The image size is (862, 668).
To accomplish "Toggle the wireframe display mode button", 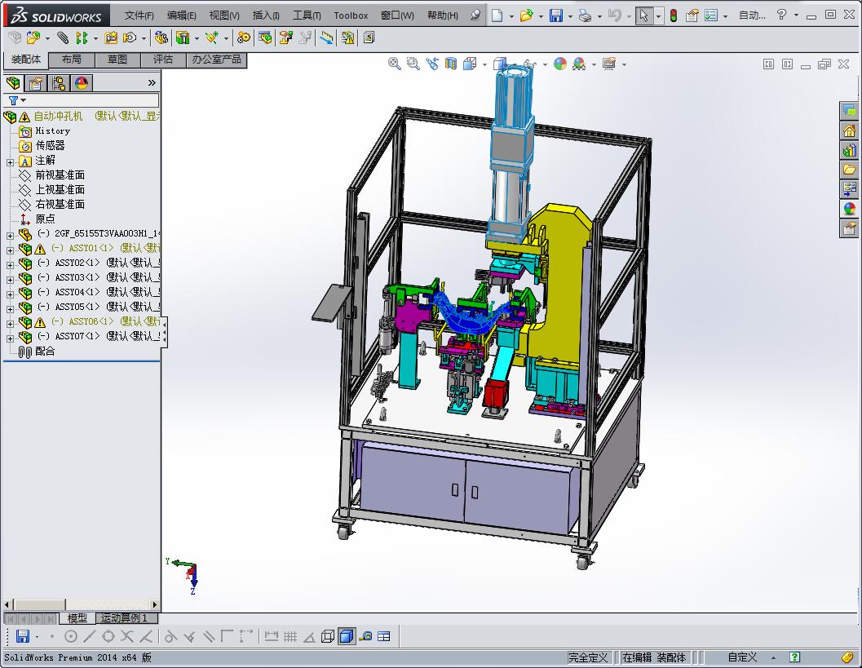I will point(327,636).
